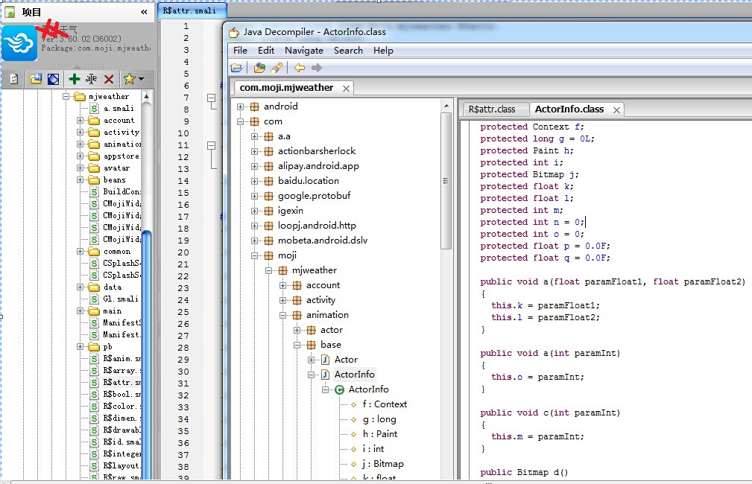Image resolution: width=752 pixels, height=484 pixels.
Task: Go back with the yellow left arrow
Action: pyautogui.click(x=300, y=68)
